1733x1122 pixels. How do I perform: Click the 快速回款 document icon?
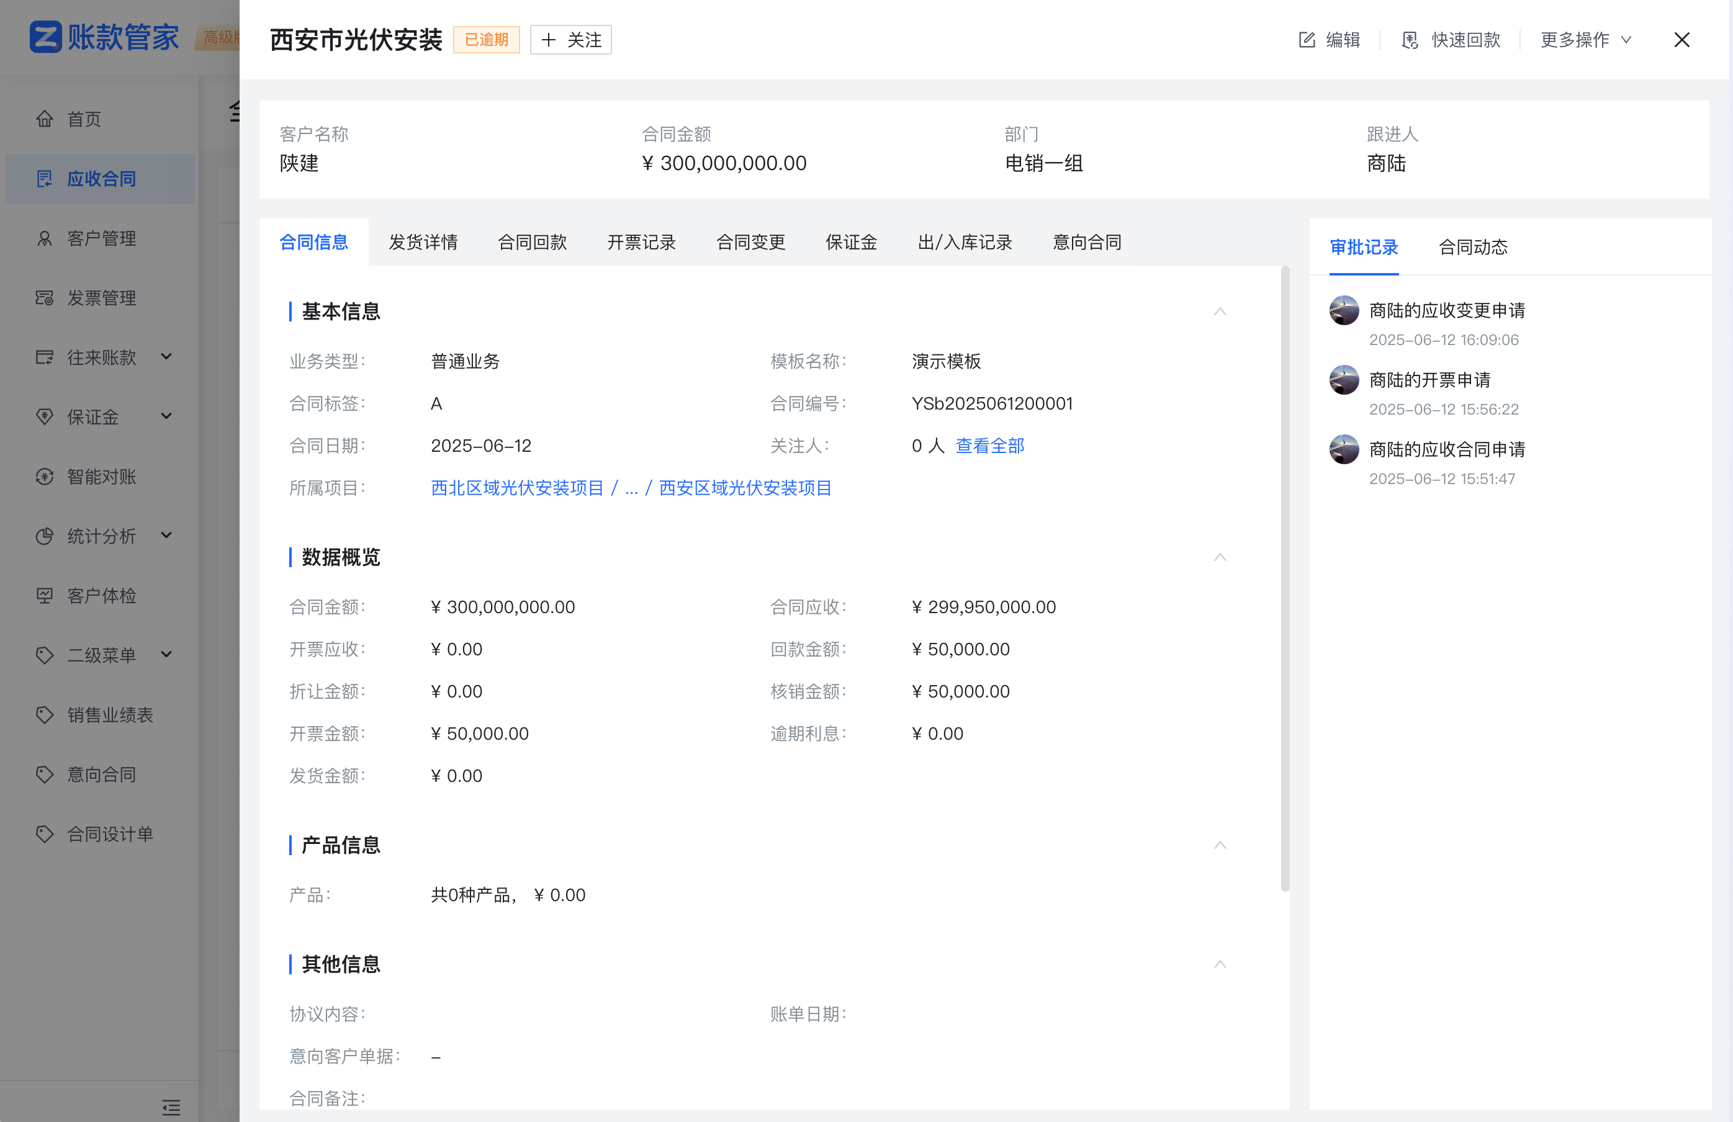coord(1410,39)
